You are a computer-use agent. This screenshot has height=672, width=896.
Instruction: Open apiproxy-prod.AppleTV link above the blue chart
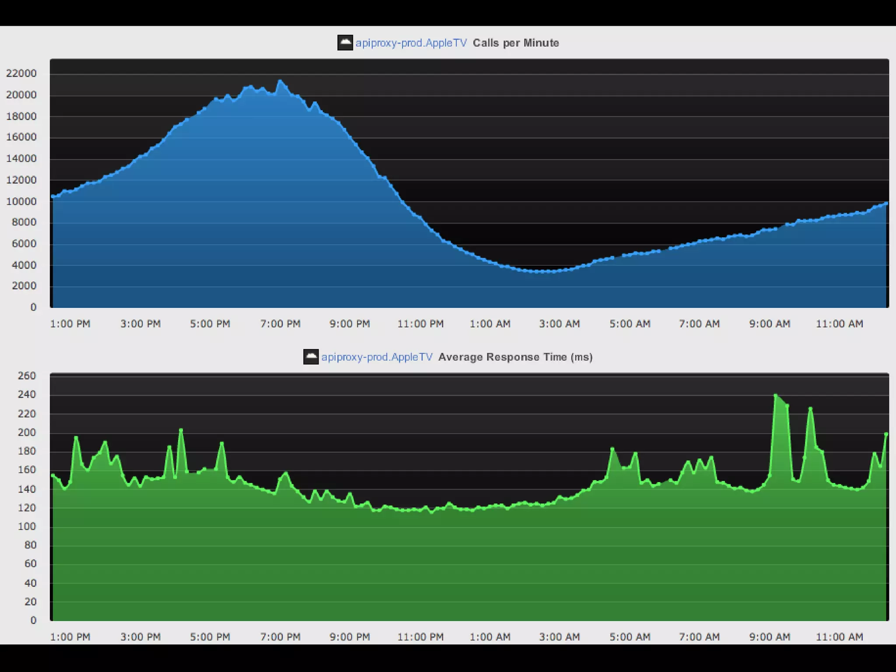[411, 43]
